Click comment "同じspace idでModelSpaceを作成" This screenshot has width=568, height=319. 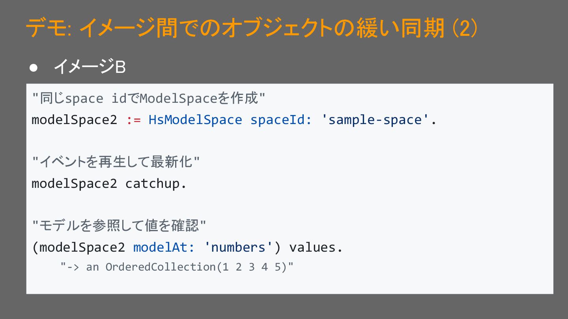point(149,98)
